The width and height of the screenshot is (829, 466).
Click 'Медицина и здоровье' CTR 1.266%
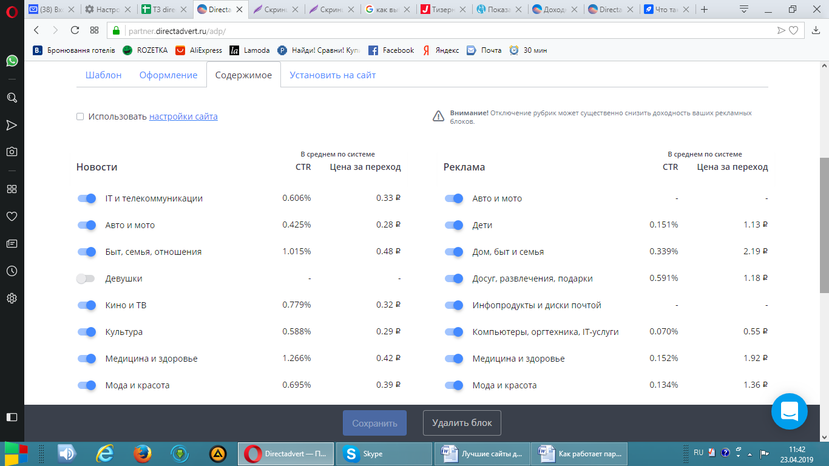[297, 358]
